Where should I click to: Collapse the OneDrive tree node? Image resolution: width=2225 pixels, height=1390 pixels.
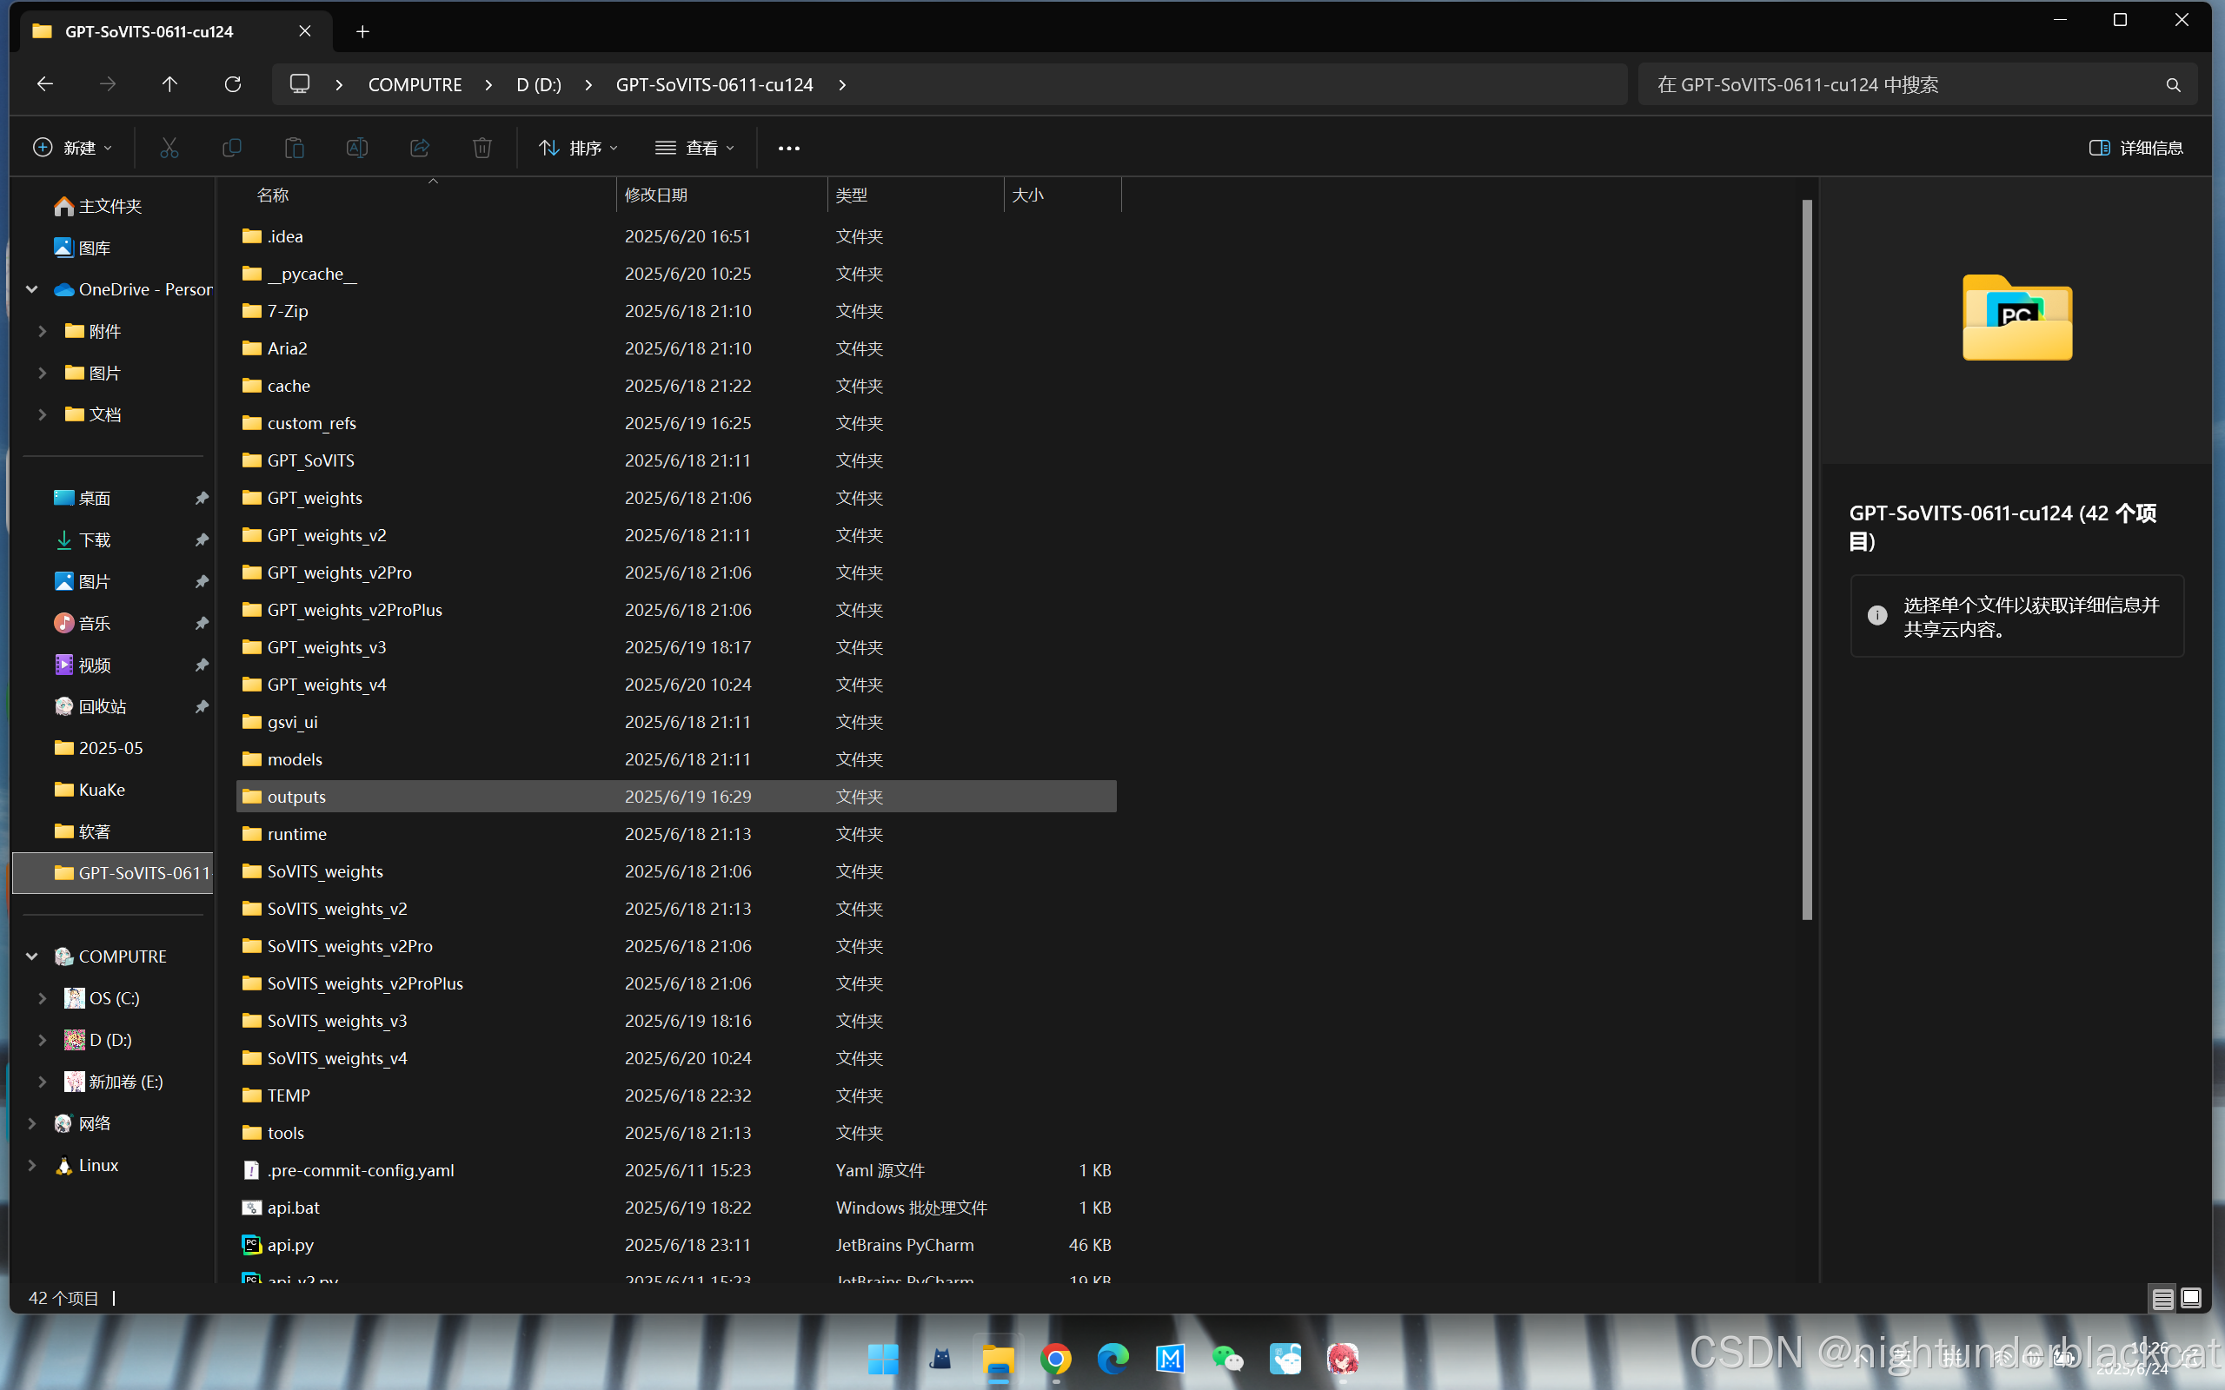31,289
